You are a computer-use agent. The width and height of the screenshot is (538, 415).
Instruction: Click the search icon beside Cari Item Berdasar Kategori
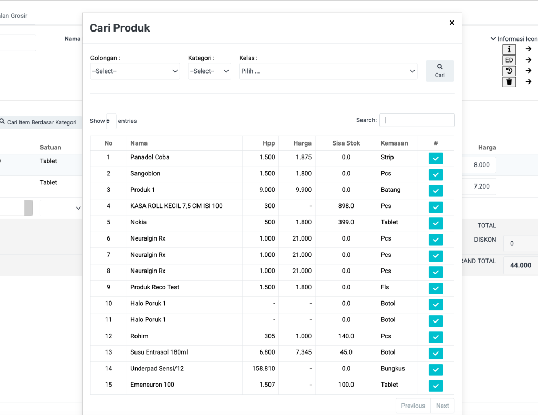point(3,122)
